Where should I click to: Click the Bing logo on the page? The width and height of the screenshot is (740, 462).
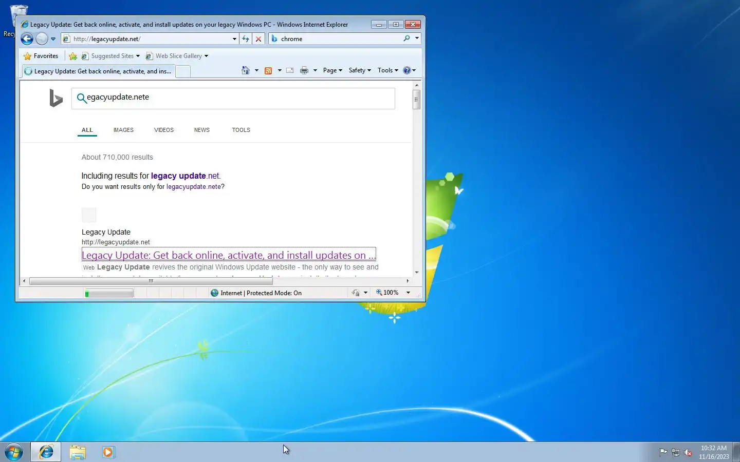[x=55, y=98]
